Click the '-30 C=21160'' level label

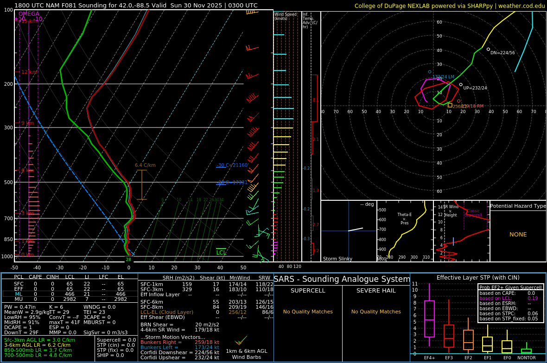pyautogui.click(x=233, y=165)
